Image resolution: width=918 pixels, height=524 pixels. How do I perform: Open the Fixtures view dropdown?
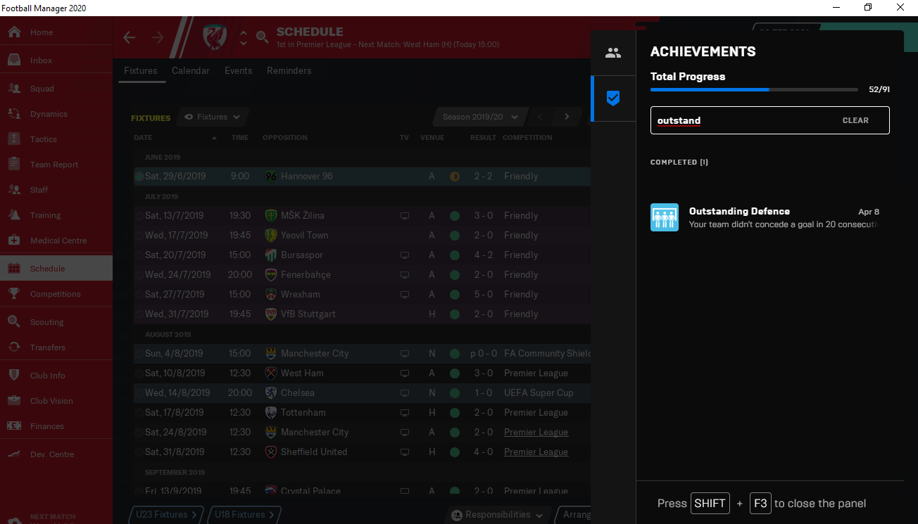click(x=213, y=117)
